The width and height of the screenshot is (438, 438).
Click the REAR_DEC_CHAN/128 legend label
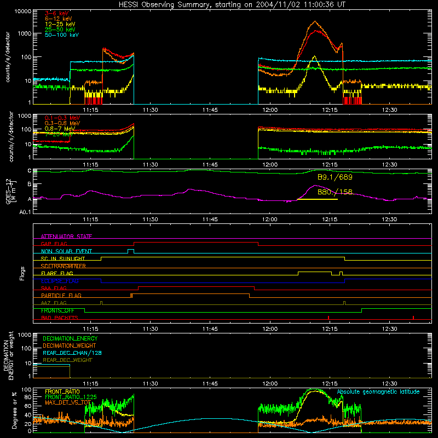tap(72, 353)
